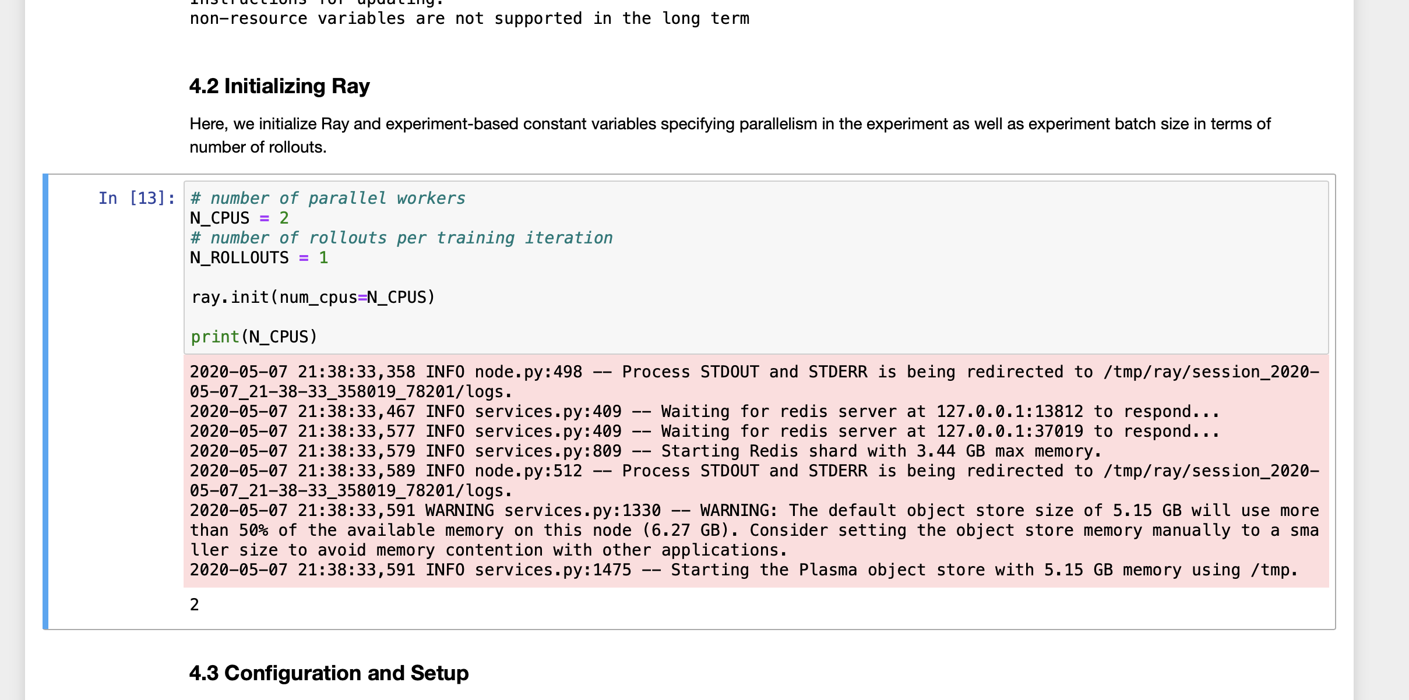Click the stdout output value '2'
The image size is (1409, 700).
pyautogui.click(x=195, y=605)
